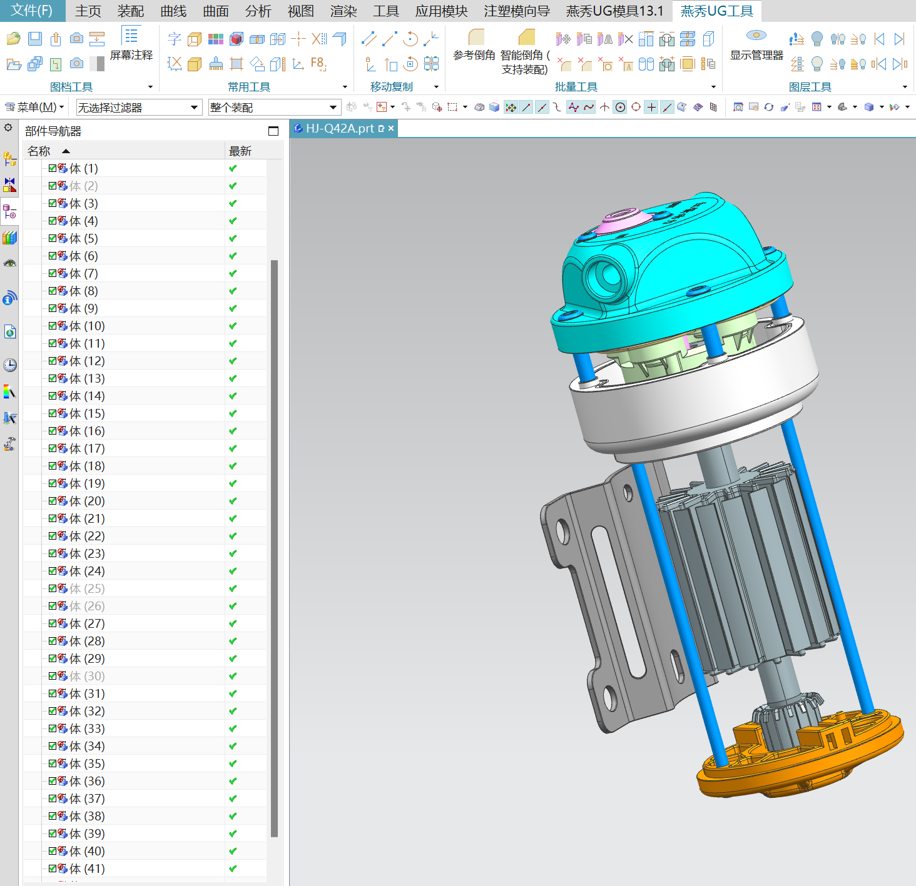Click the history clock icon in sidebar
Screen dimensions: 916x886
(x=9, y=365)
